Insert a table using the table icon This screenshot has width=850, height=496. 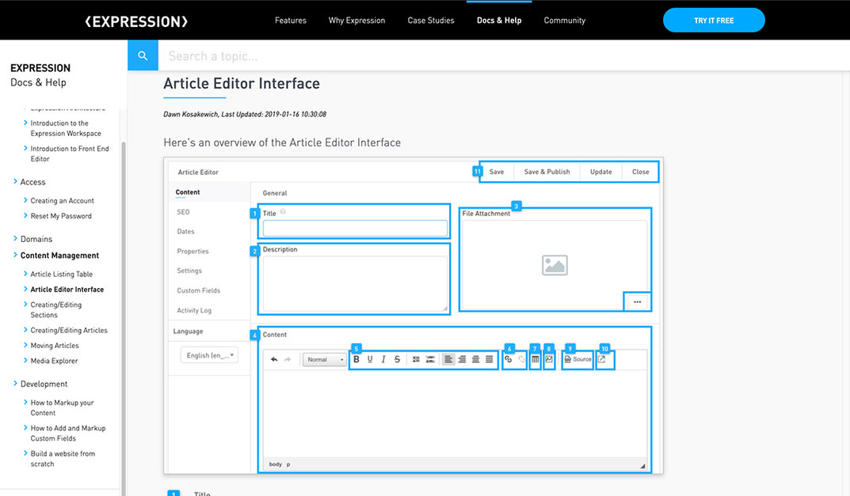536,360
